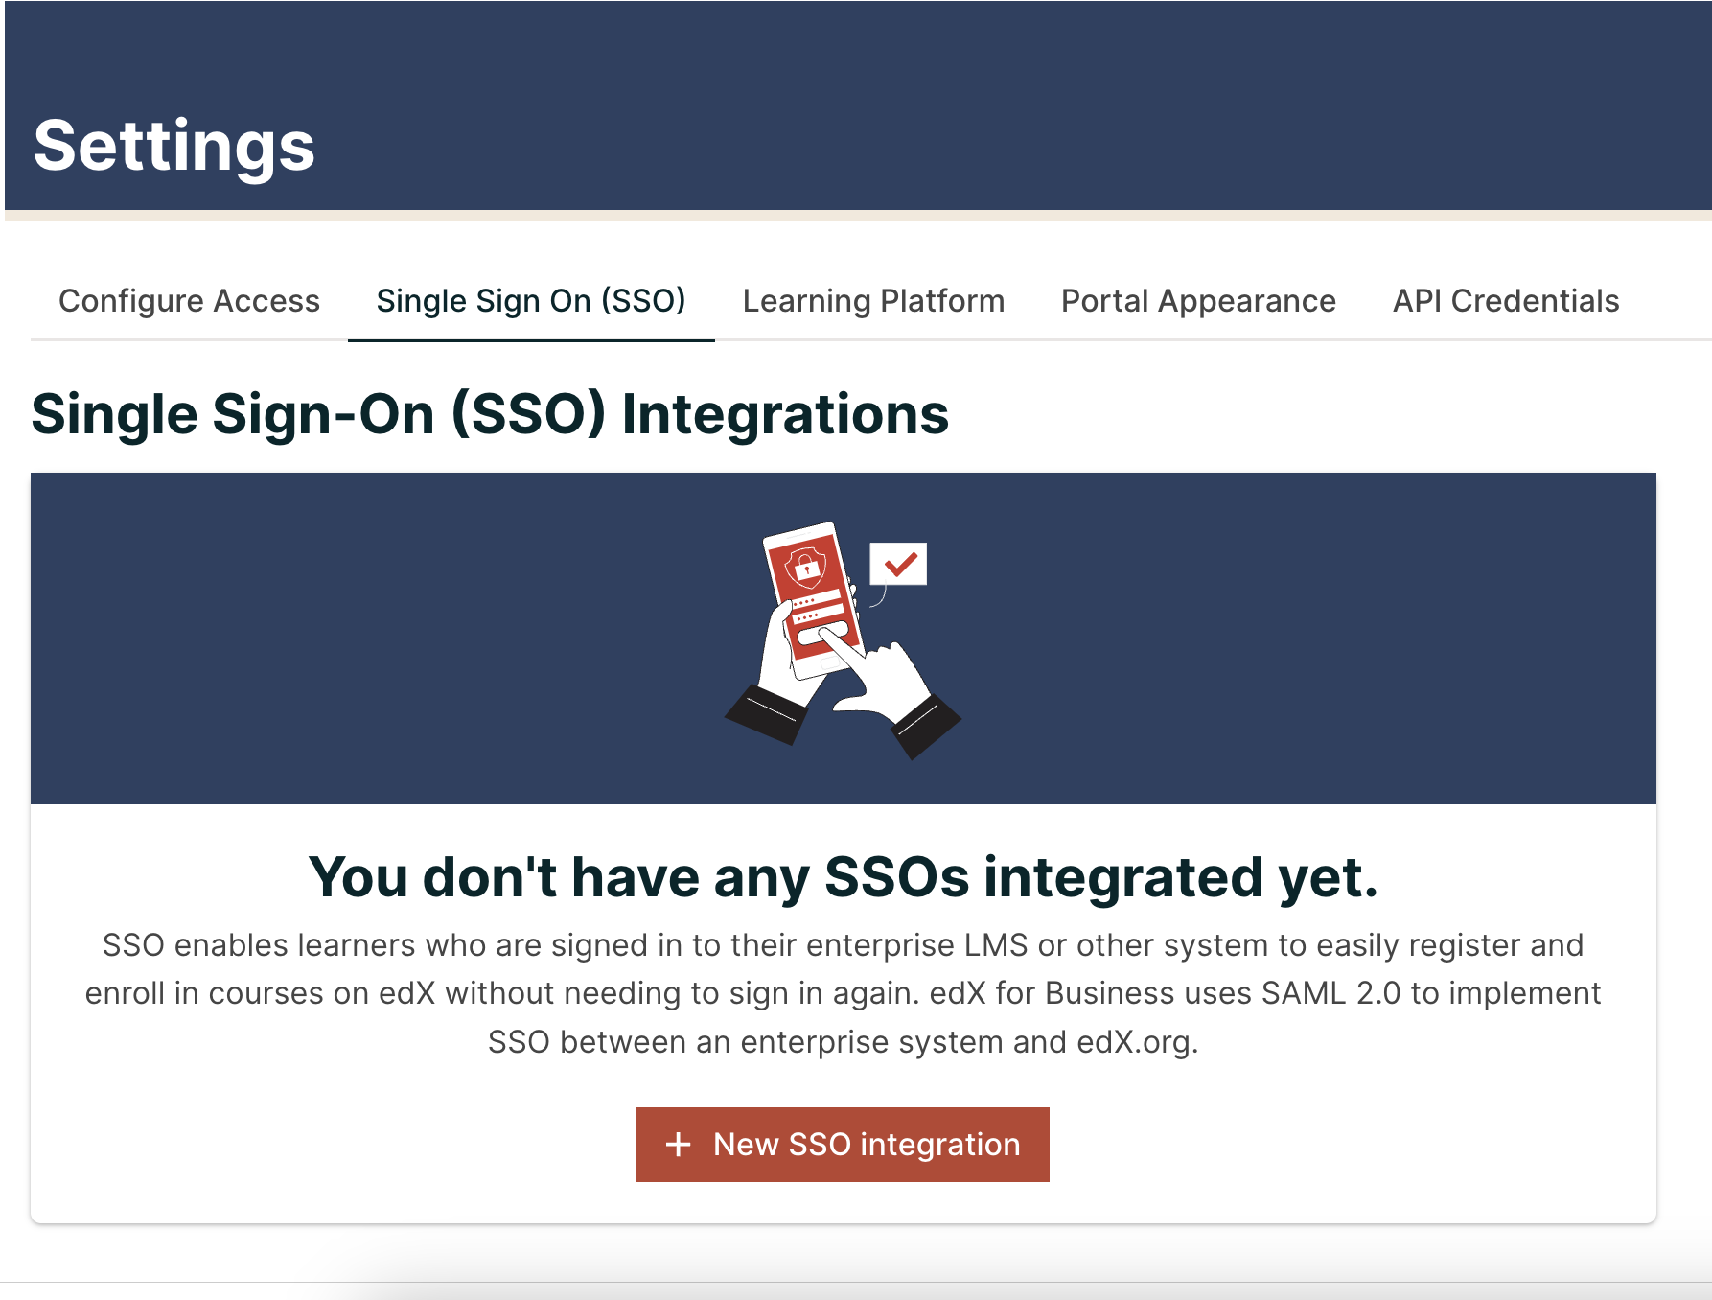Click the lock shield icon on the phone screen
Screen dimensions: 1712x1300
pyautogui.click(x=805, y=566)
